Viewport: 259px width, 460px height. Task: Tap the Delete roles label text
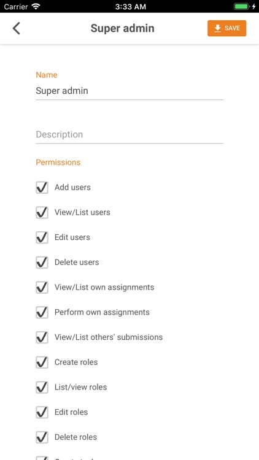click(75, 437)
